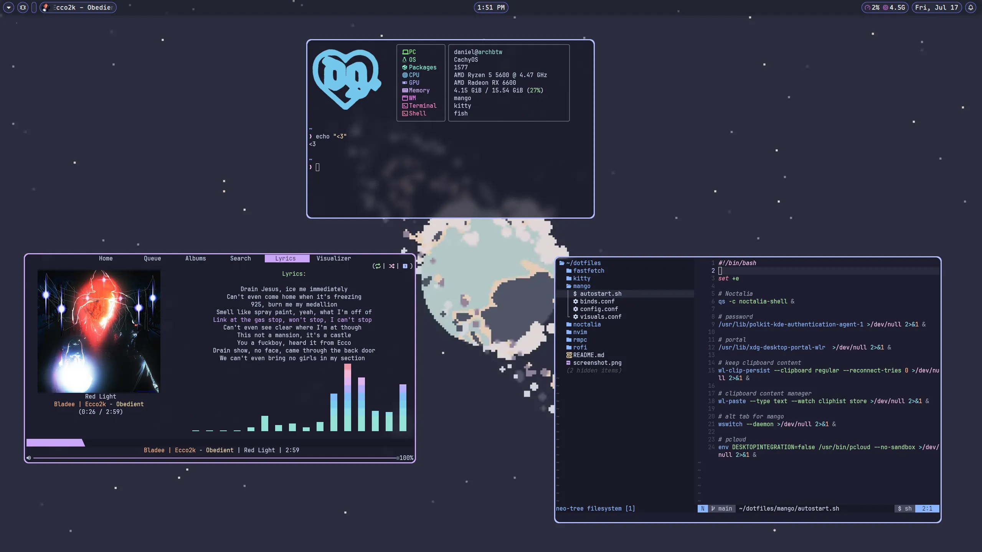This screenshot has width=982, height=552.
Task: Click the volume speaker icon in the music player
Action: 29,458
